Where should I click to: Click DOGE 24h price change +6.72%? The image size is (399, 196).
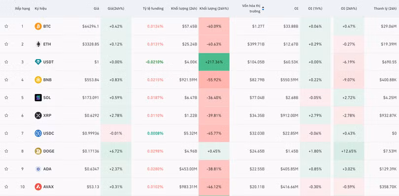tap(116, 151)
